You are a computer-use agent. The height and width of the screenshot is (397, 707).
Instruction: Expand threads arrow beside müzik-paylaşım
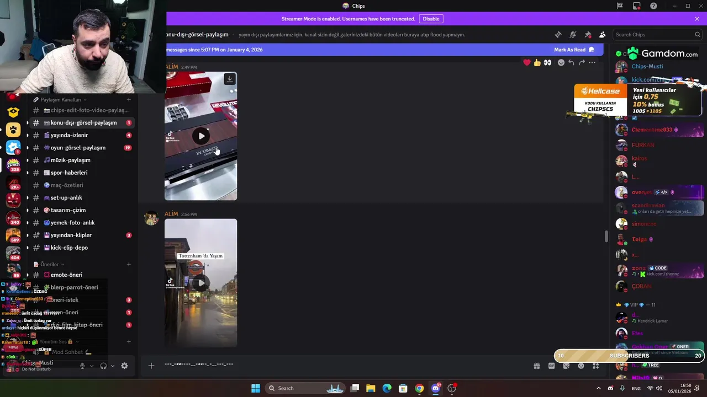[x=27, y=160]
